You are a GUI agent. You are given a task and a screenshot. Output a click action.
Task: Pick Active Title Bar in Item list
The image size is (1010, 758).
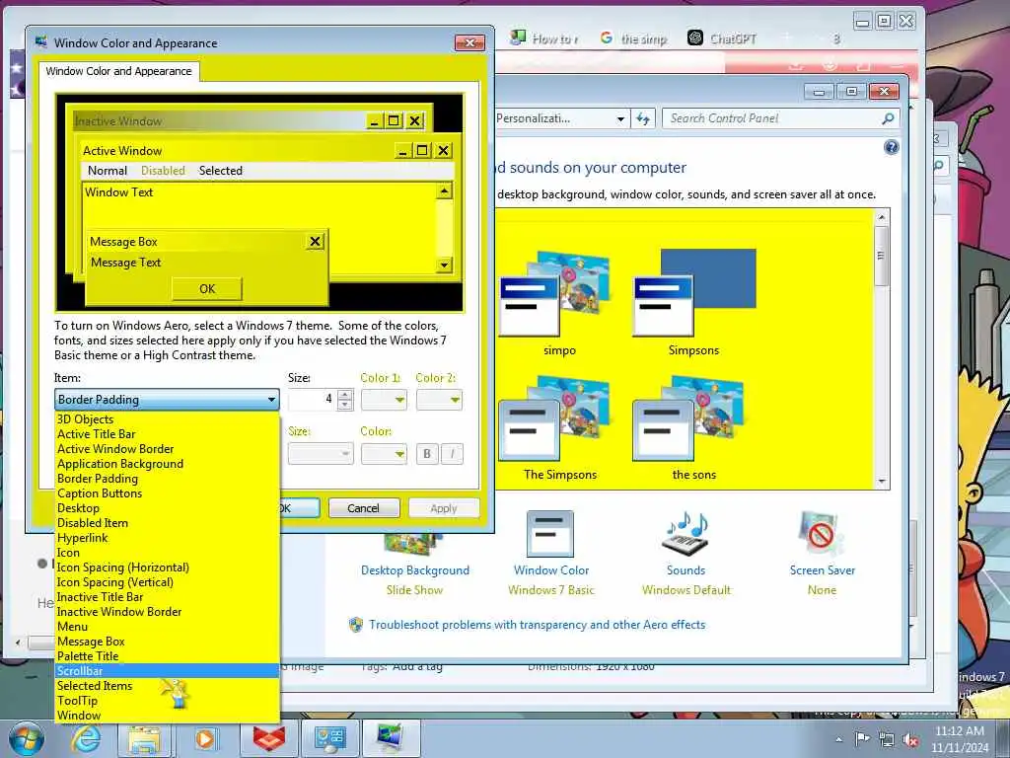pyautogui.click(x=167, y=434)
